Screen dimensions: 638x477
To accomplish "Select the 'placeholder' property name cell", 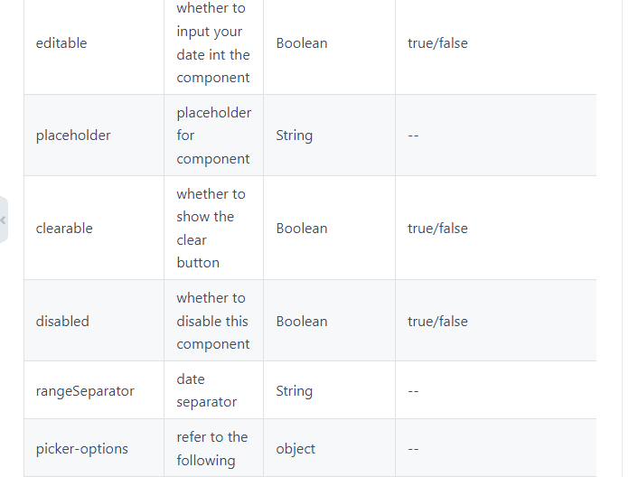I will 73,136.
